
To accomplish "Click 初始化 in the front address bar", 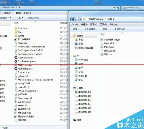I will [x=111, y=19].
